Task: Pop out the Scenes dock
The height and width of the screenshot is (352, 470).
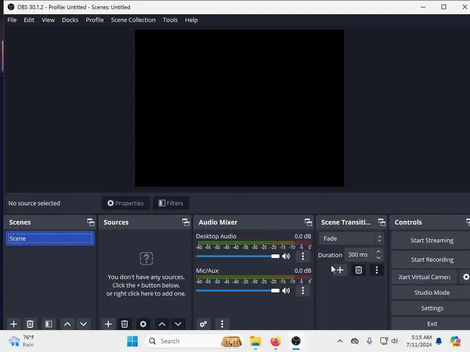Action: click(90, 222)
